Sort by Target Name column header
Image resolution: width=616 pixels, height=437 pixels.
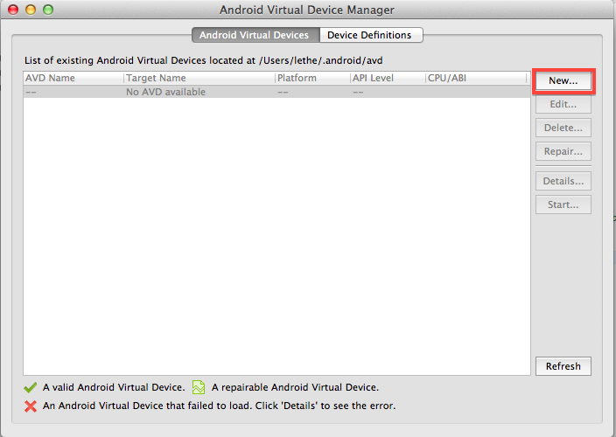(199, 78)
